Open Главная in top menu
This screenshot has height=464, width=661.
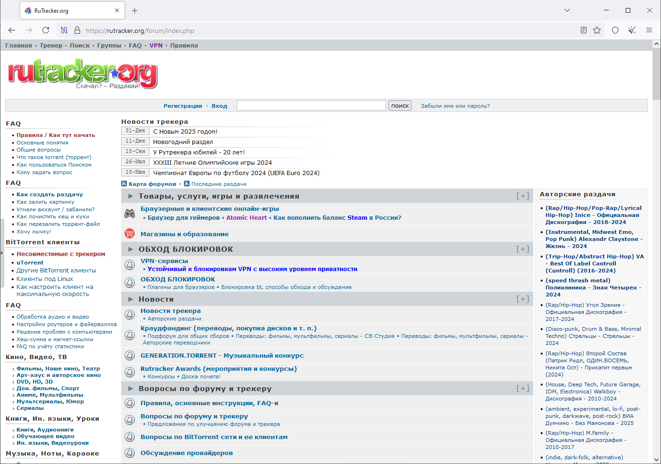click(18, 46)
